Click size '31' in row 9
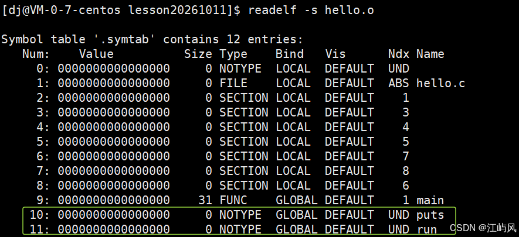The height and width of the screenshot is (237, 519). pyautogui.click(x=205, y=200)
